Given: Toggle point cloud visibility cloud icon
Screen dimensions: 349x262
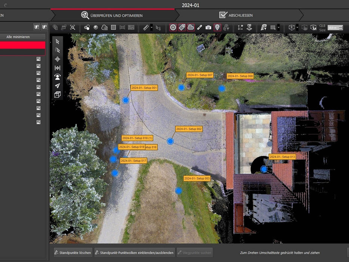Looking at the screenshot, I should click(191, 27).
